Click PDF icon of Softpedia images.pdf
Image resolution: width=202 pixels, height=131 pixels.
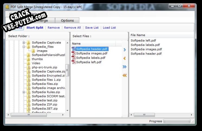click(x=74, y=53)
